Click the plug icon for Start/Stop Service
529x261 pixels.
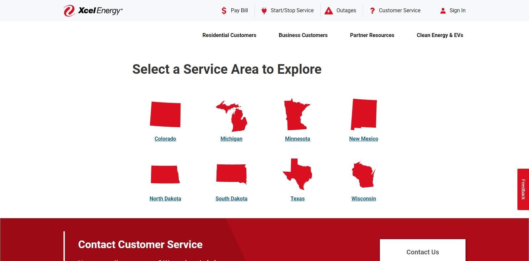pyautogui.click(x=264, y=11)
